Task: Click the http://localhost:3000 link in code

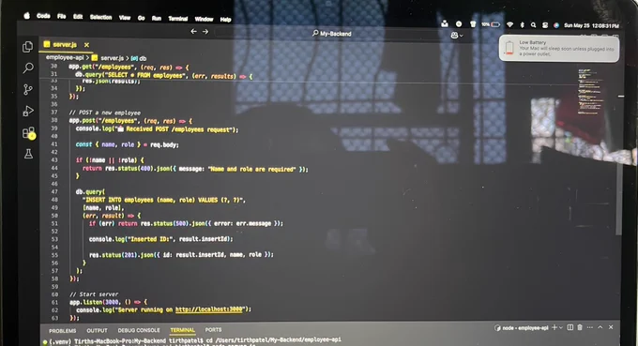Action: tap(209, 309)
